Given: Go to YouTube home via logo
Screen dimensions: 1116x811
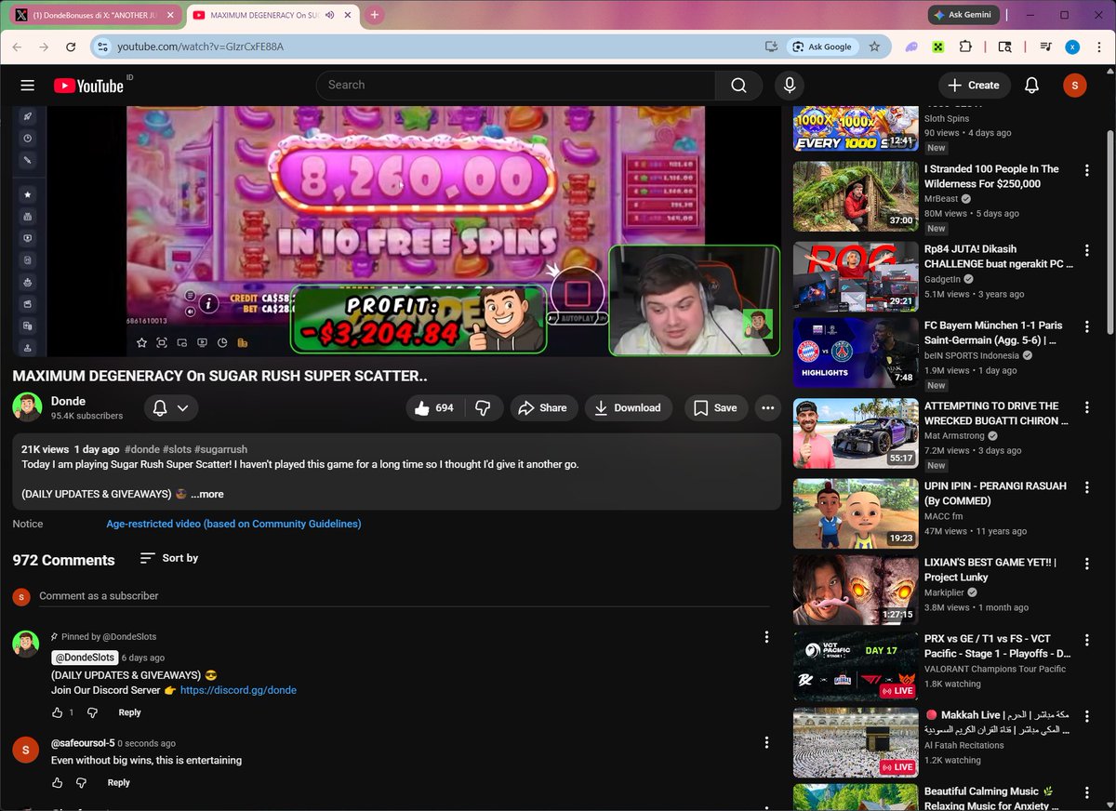Looking at the screenshot, I should [88, 86].
